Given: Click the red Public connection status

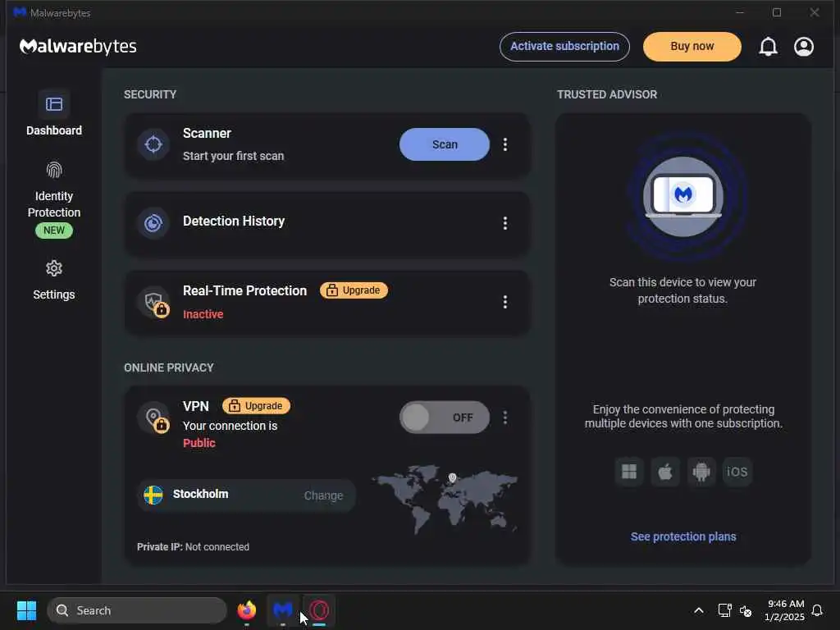Looking at the screenshot, I should pos(199,443).
